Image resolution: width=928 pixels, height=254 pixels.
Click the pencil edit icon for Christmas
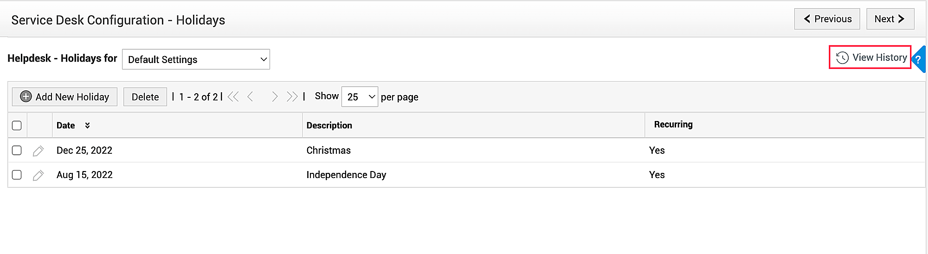coord(39,151)
